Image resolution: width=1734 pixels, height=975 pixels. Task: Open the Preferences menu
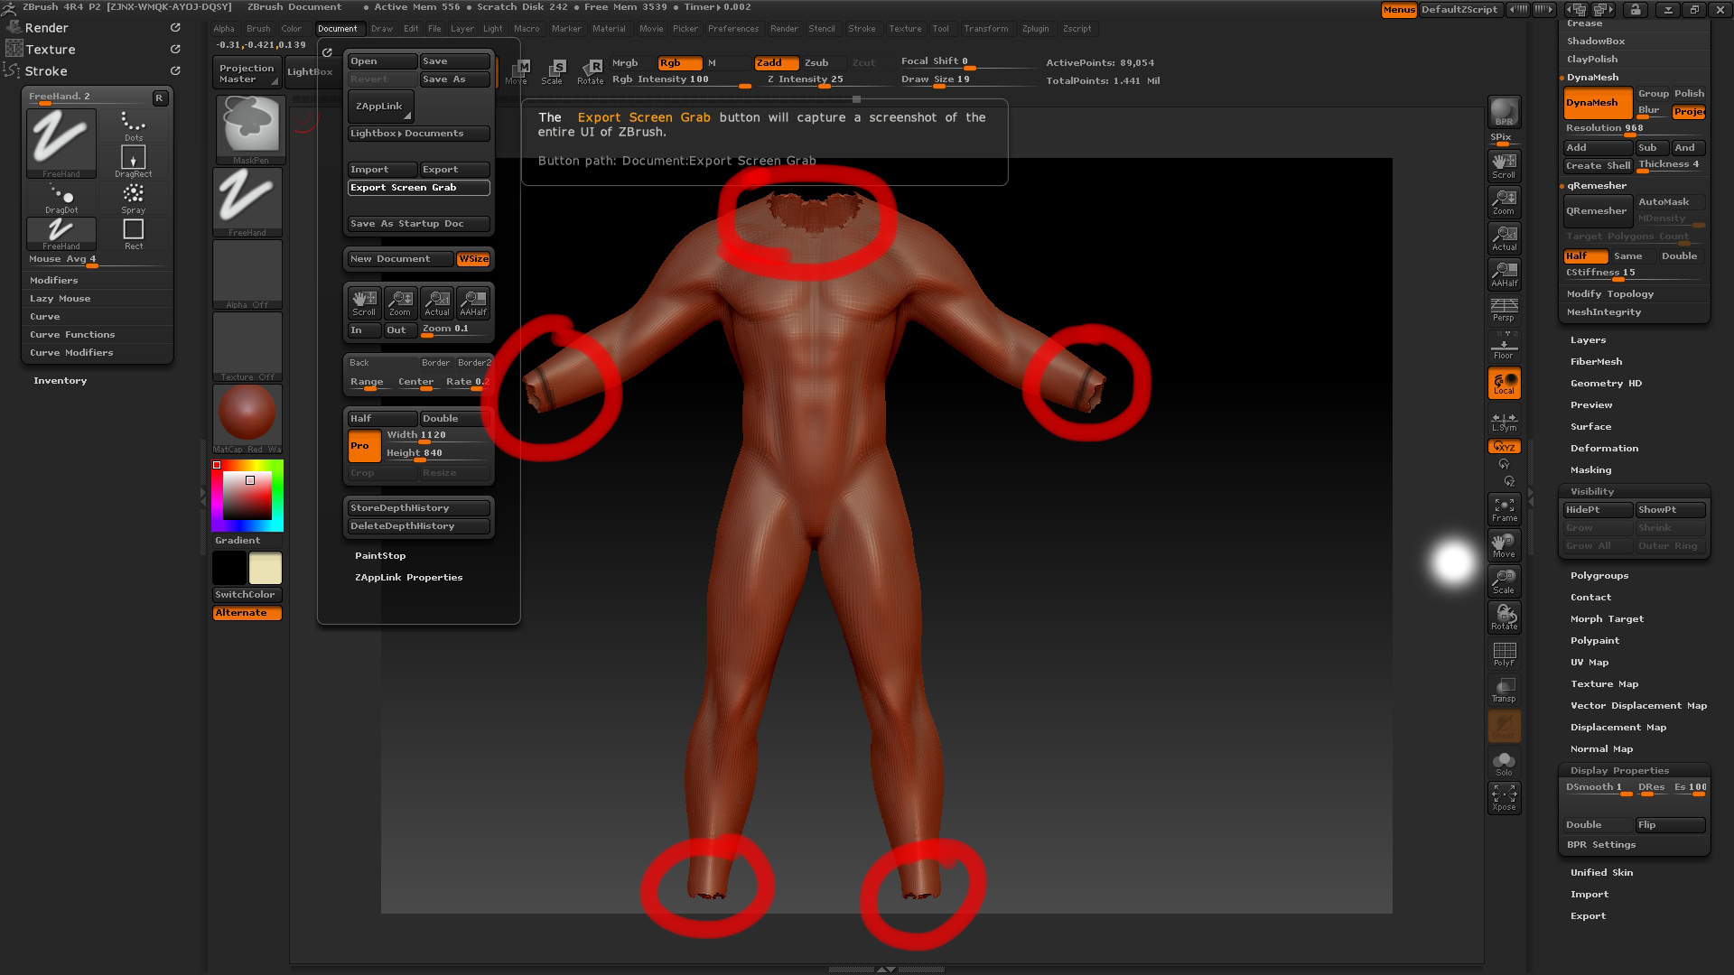point(733,28)
